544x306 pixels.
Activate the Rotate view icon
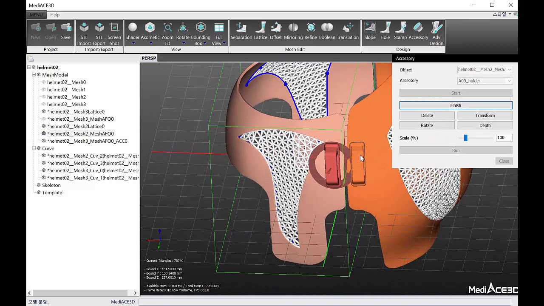183,28
